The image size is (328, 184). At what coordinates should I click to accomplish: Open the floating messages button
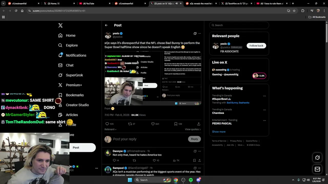coord(317,169)
